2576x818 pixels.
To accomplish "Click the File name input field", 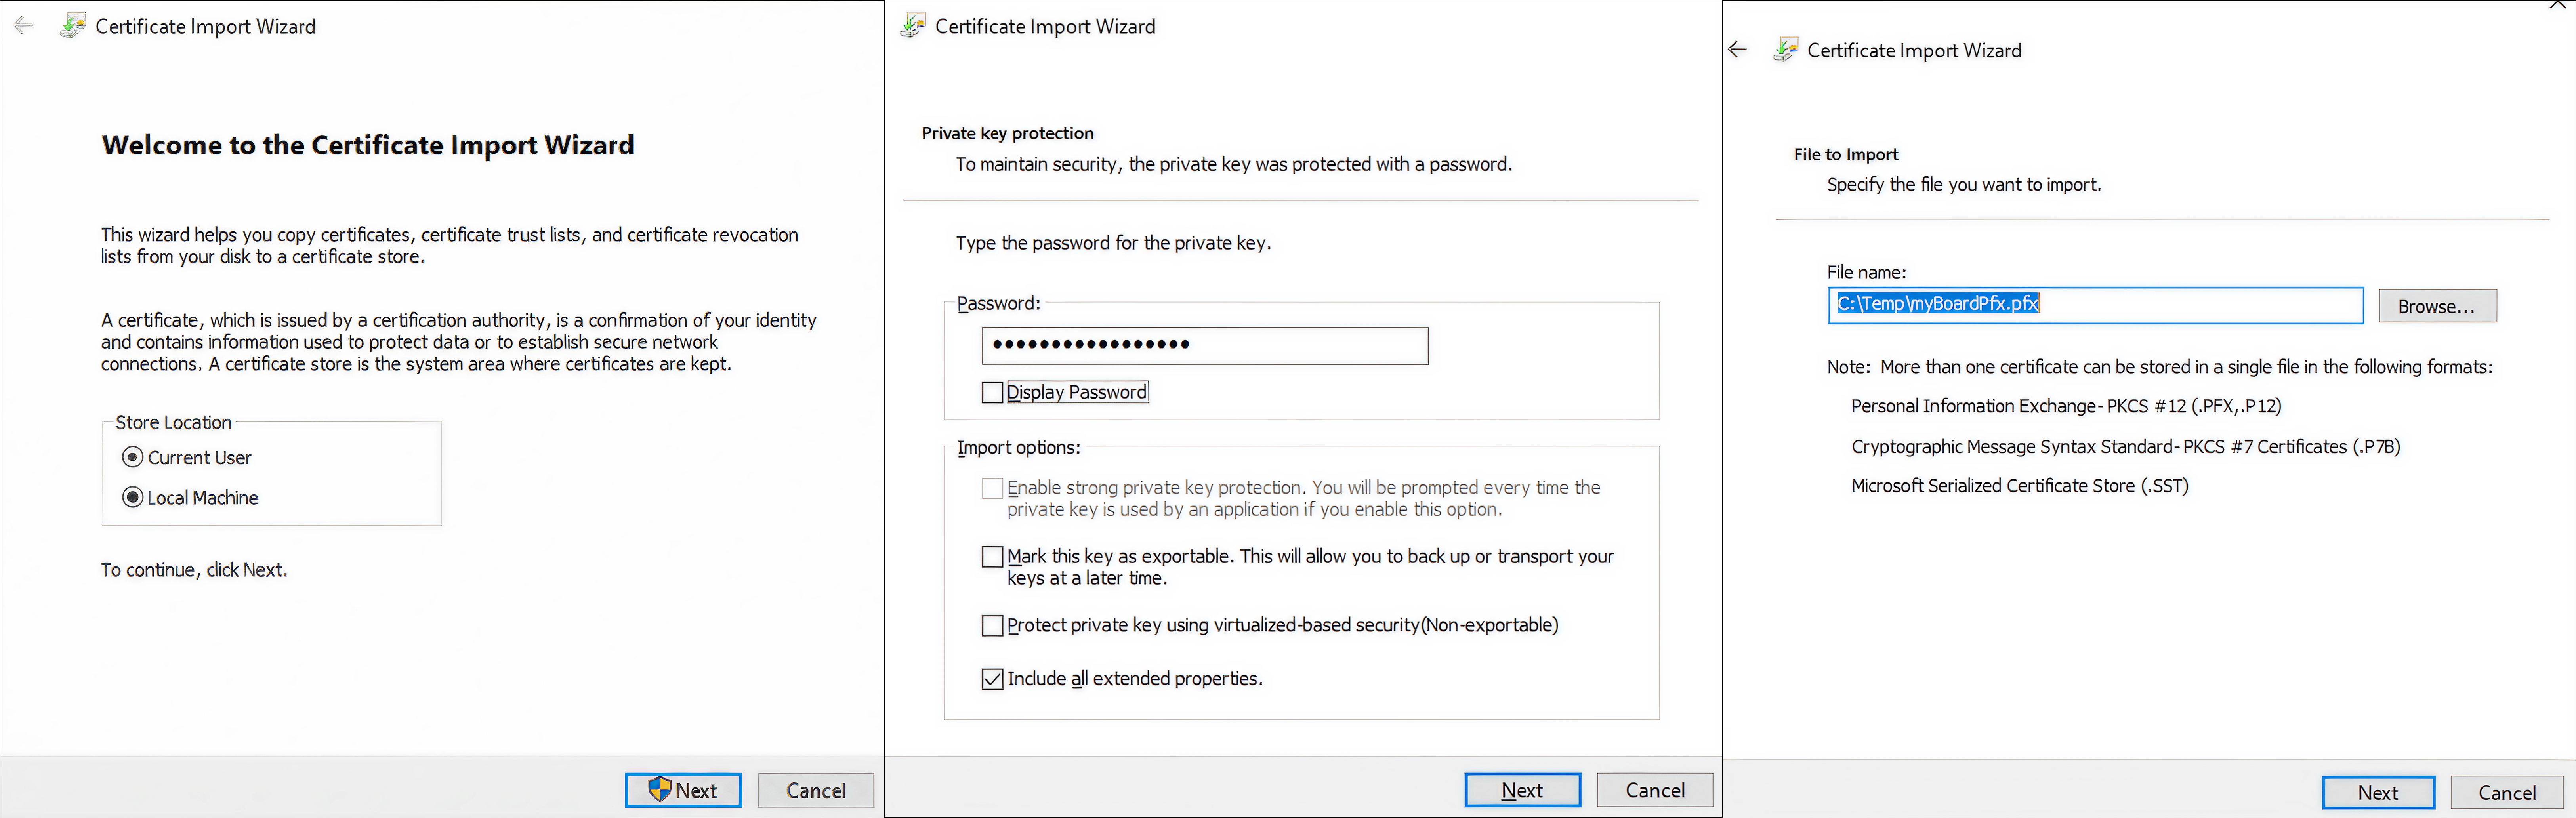I will click(2095, 305).
